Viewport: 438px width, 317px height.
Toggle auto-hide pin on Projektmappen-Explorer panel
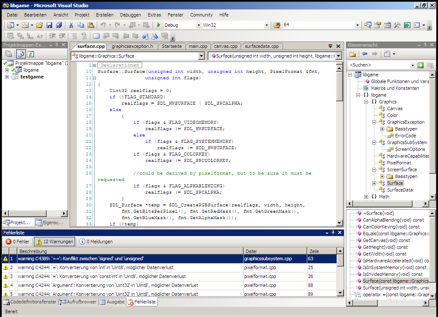(57, 44)
